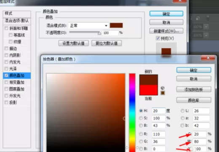Viewport: 219px width, 152px height.
Task: Select the HSB brightness B radio button
Action: (141, 125)
